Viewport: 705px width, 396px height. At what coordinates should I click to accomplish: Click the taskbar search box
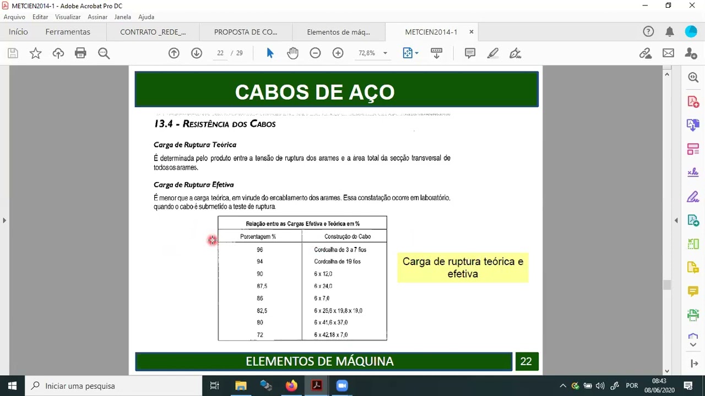pyautogui.click(x=114, y=386)
